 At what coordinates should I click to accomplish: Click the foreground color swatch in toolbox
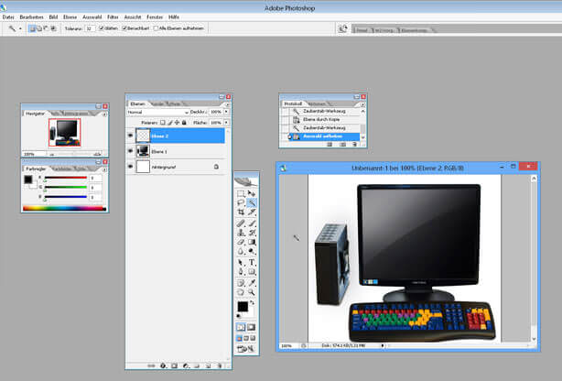point(243,307)
